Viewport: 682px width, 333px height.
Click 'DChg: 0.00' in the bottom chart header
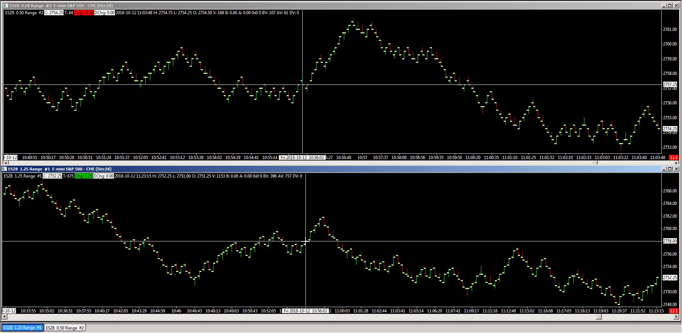pos(104,176)
